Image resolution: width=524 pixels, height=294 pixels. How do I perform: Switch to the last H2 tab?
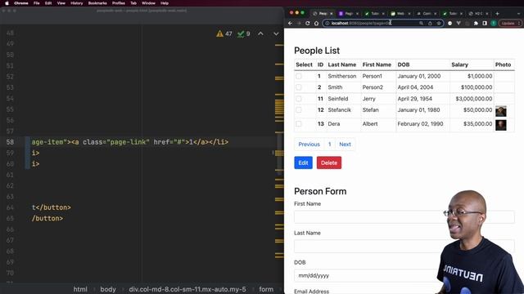click(x=477, y=14)
